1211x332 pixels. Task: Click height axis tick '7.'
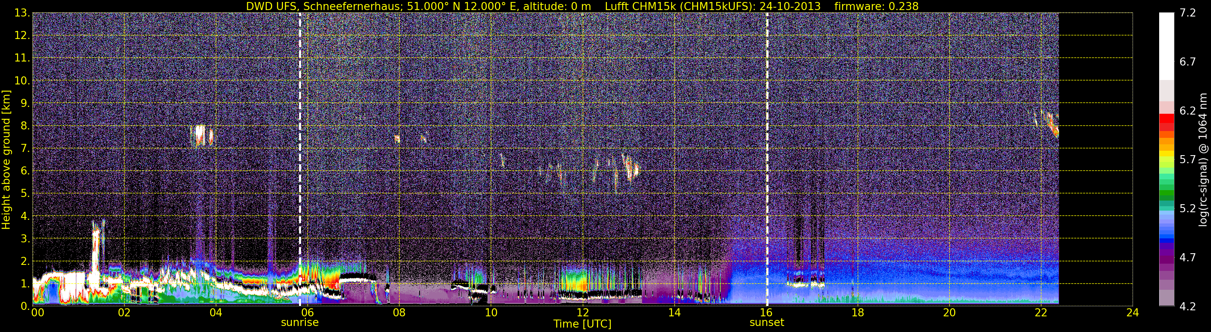(25, 149)
